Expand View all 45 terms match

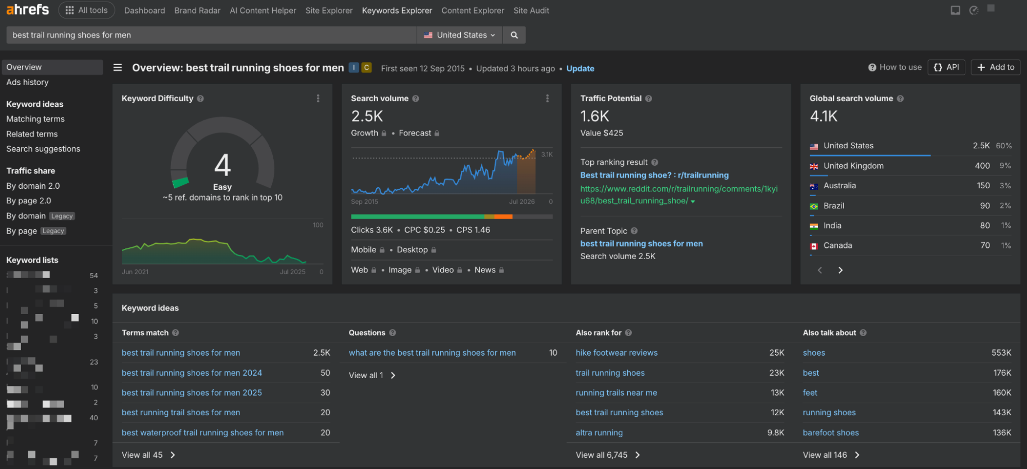click(x=148, y=455)
